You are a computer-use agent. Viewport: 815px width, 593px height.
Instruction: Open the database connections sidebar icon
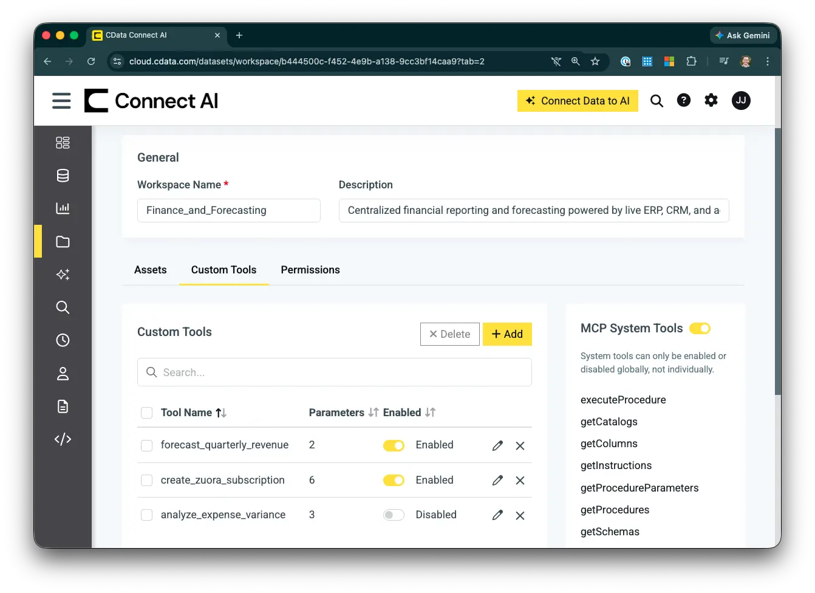[x=63, y=176]
